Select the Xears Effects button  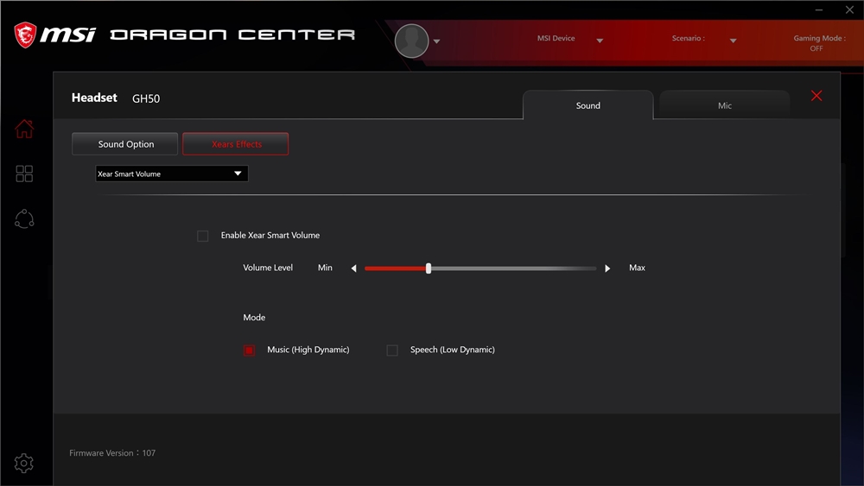coord(236,143)
